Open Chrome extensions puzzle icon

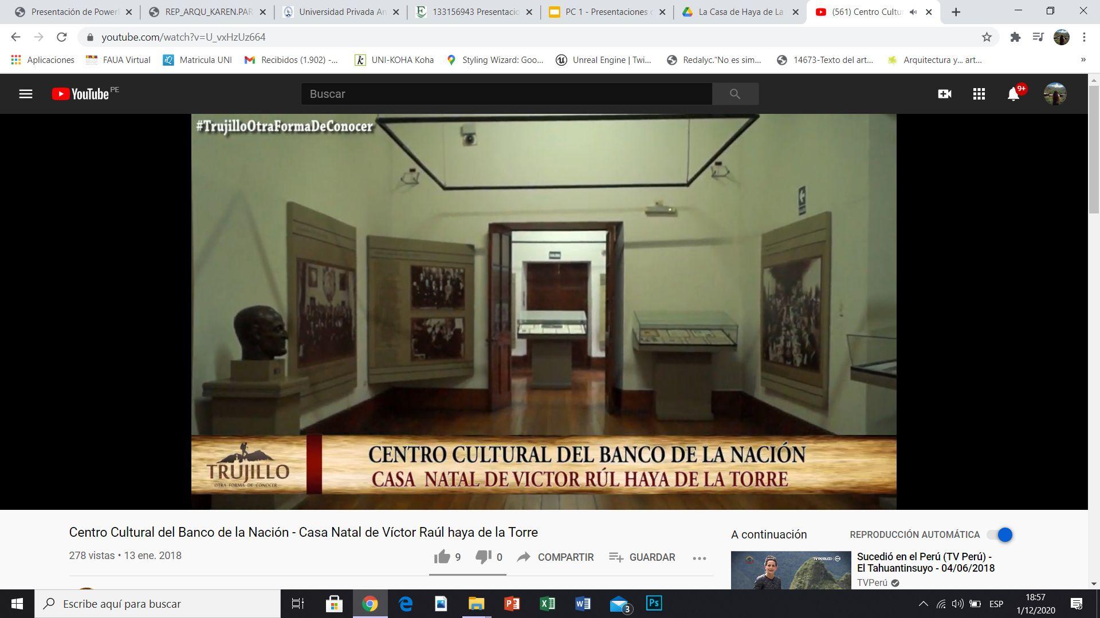click(x=1015, y=37)
